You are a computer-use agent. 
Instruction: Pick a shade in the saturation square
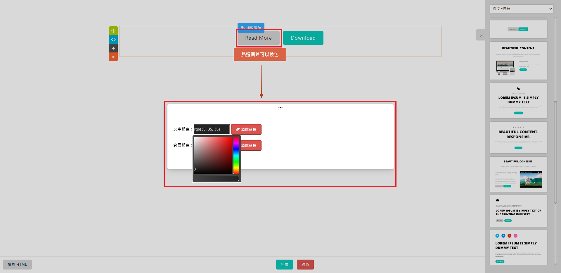tap(213, 155)
